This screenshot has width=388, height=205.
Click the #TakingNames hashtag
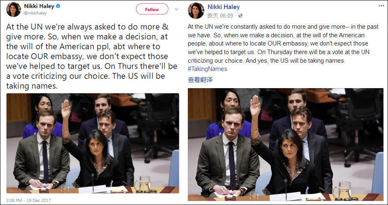(208, 69)
